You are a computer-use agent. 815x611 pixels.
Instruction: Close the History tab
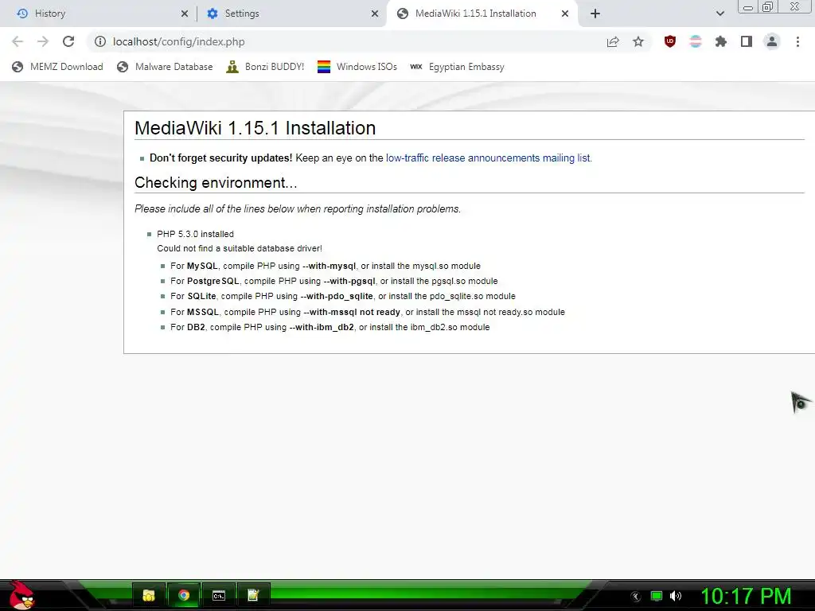pos(185,14)
